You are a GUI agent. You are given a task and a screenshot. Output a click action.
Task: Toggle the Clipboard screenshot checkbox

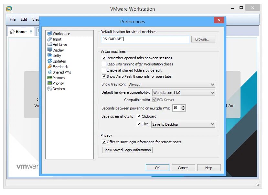coord(139,116)
